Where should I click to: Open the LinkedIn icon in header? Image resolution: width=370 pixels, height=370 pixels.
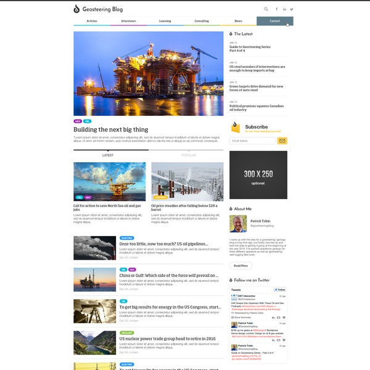pos(284,9)
